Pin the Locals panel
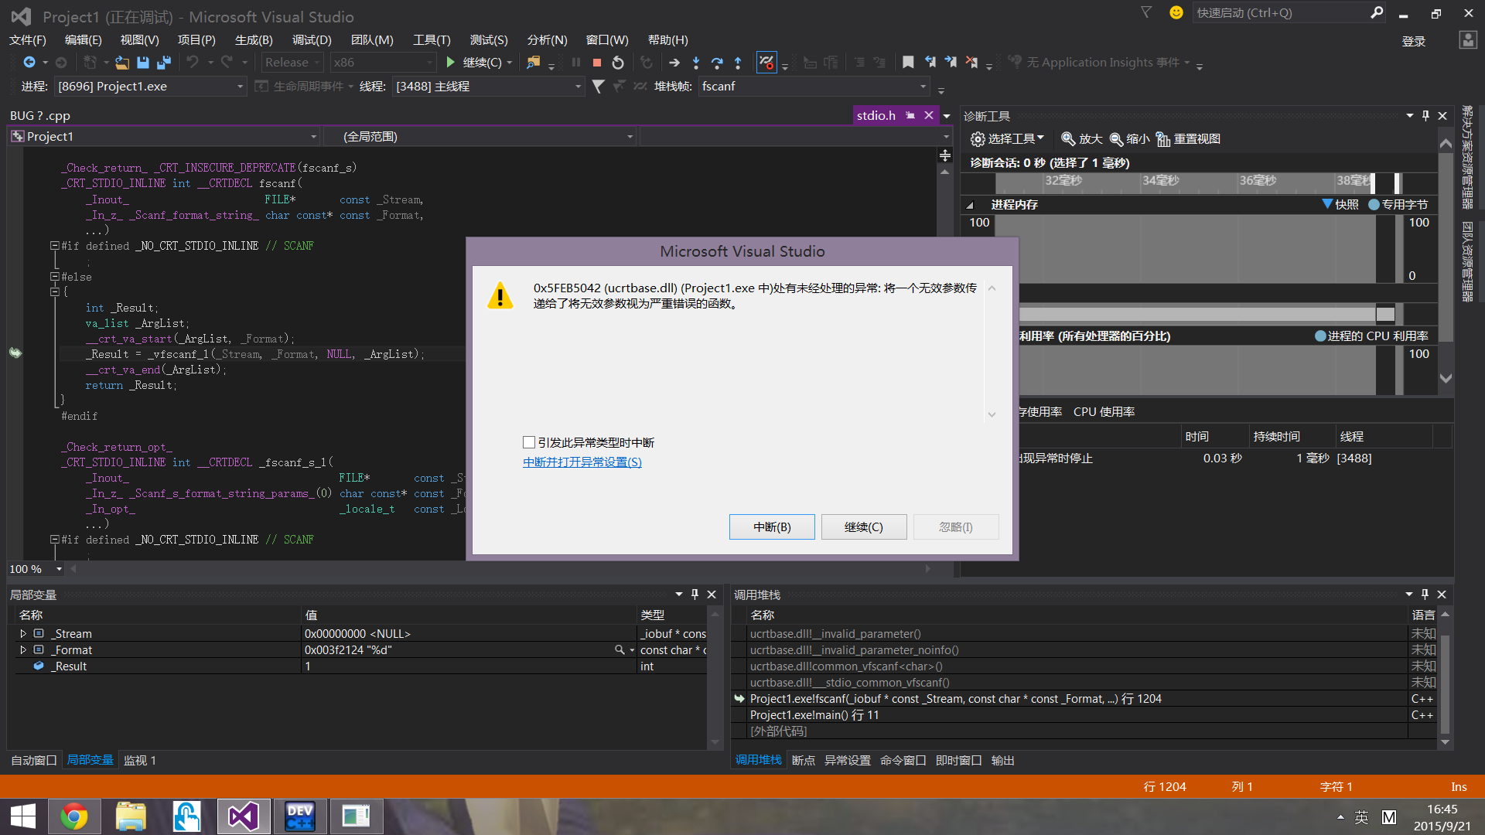The height and width of the screenshot is (835, 1485). [x=695, y=595]
